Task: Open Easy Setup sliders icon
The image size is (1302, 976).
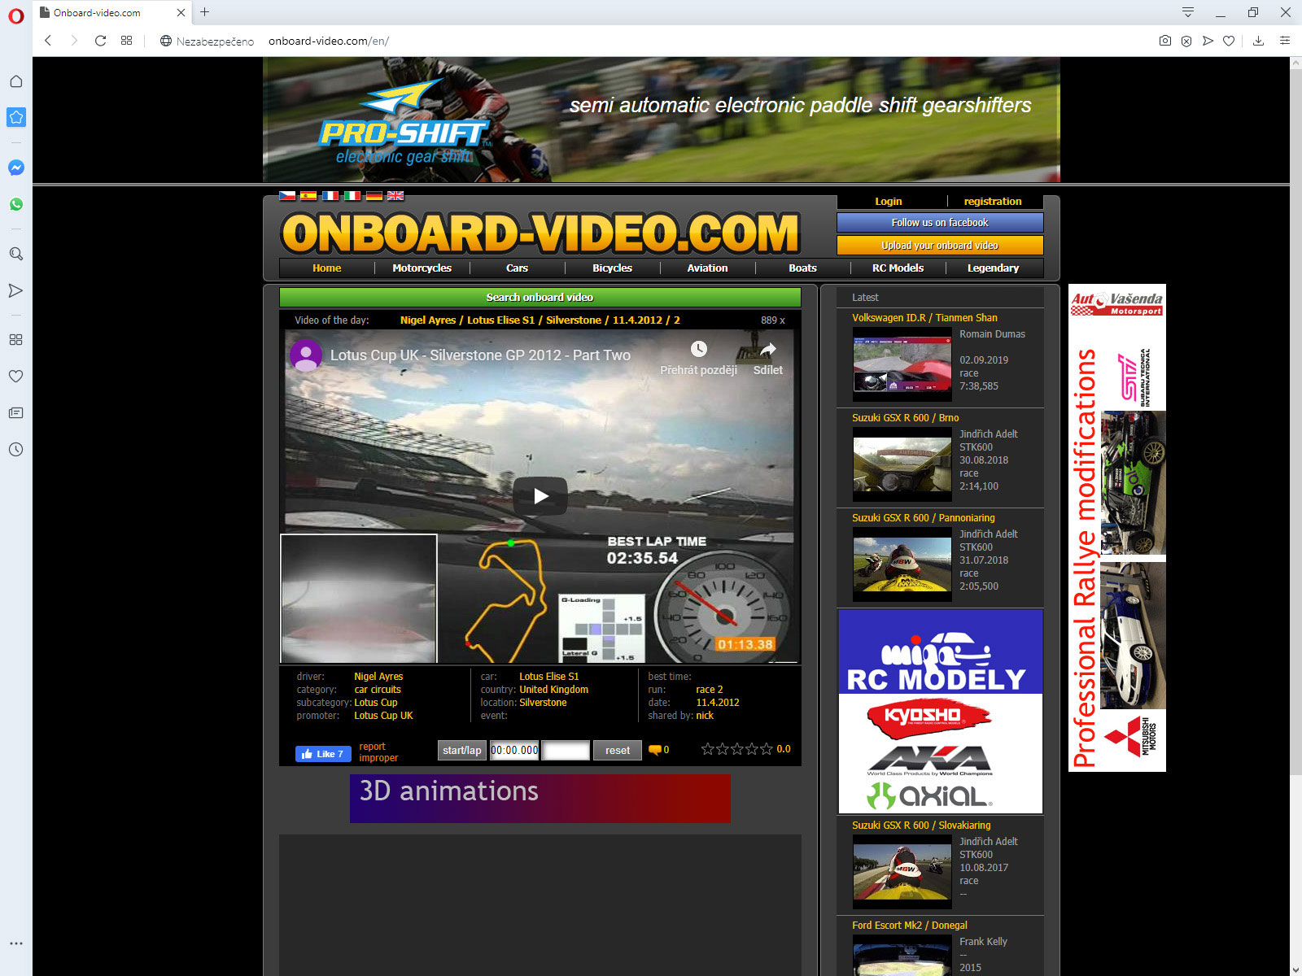Action: tap(1285, 41)
